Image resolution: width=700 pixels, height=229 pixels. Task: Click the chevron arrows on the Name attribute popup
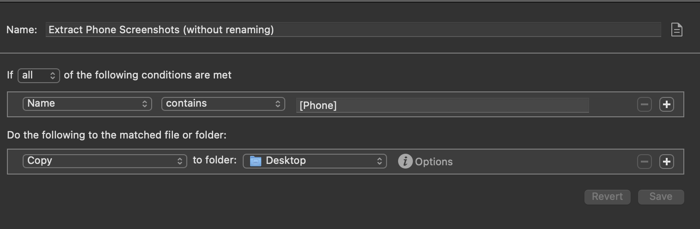(x=145, y=103)
